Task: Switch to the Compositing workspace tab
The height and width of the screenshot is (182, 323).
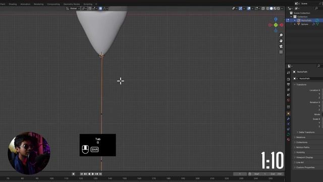Action: pyautogui.click(x=53, y=4)
